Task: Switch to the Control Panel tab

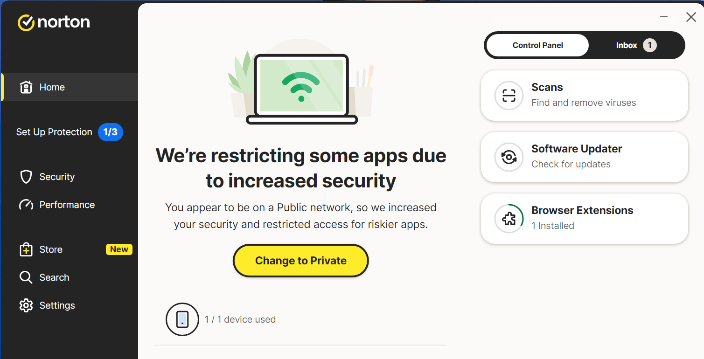Action: [x=537, y=45]
